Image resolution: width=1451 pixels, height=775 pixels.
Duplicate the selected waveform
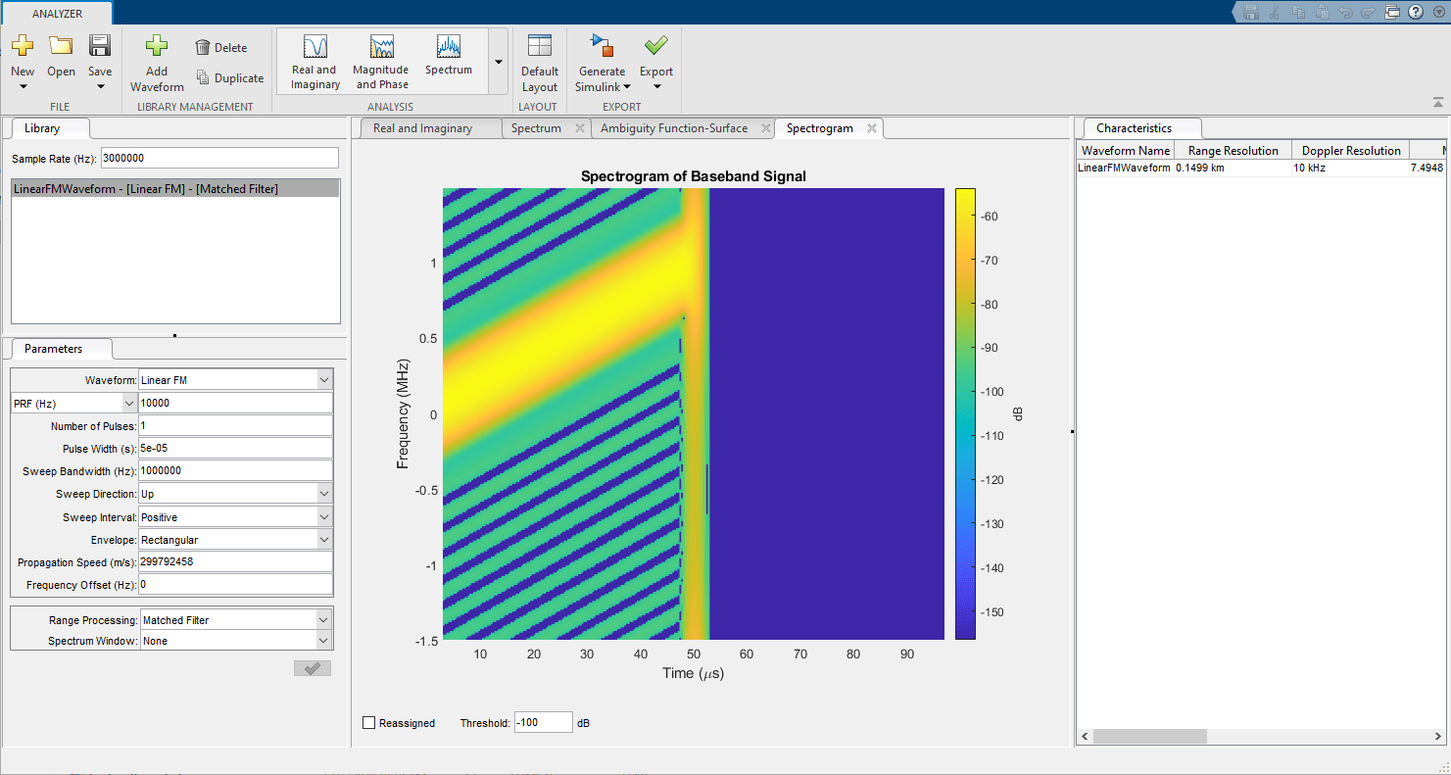[x=230, y=78]
